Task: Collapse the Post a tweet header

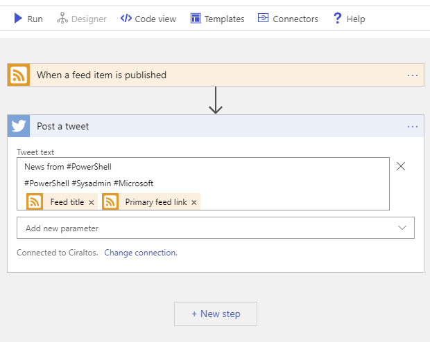Action: (216, 126)
